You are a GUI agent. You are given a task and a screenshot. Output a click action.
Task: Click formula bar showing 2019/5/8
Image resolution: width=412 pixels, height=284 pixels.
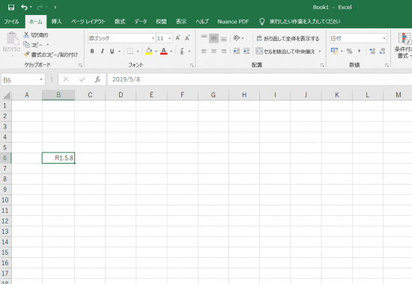coord(260,79)
